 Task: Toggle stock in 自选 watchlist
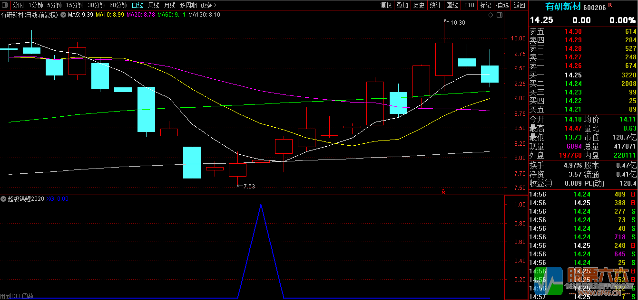[x=502, y=5]
